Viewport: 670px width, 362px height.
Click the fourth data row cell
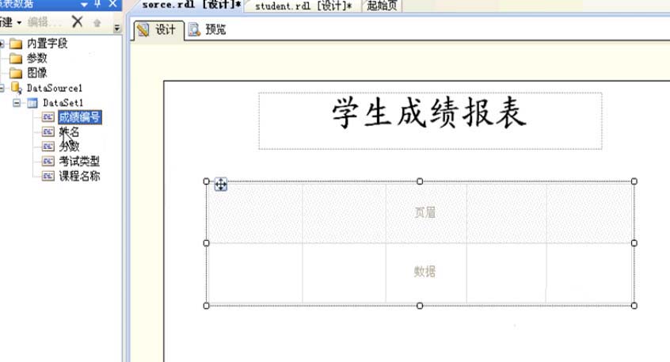506,273
